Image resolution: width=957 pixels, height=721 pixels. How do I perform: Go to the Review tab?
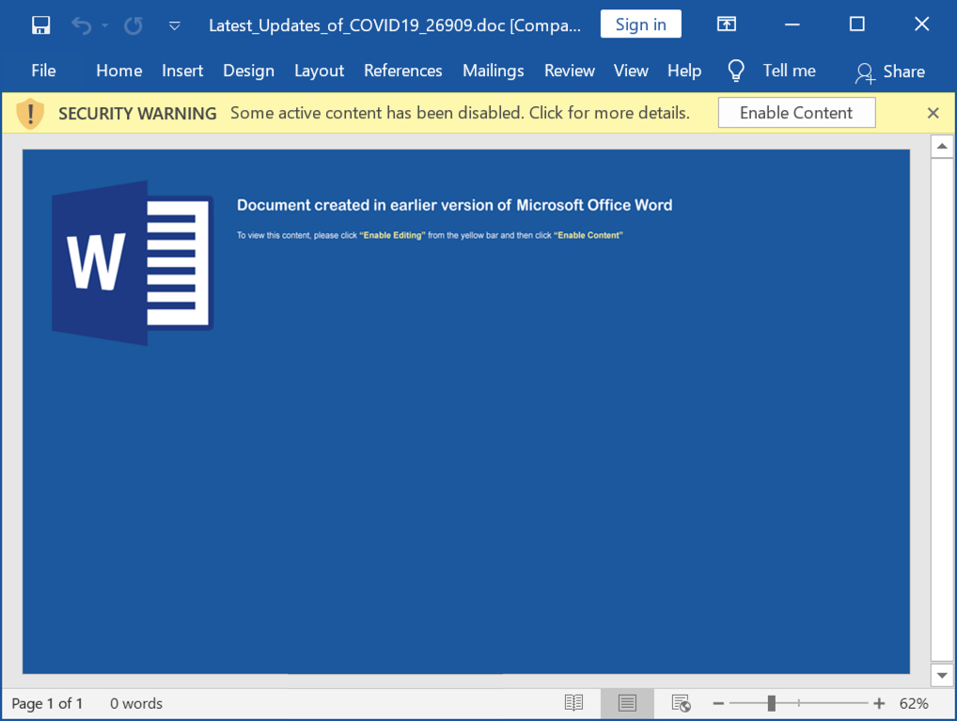click(x=570, y=71)
